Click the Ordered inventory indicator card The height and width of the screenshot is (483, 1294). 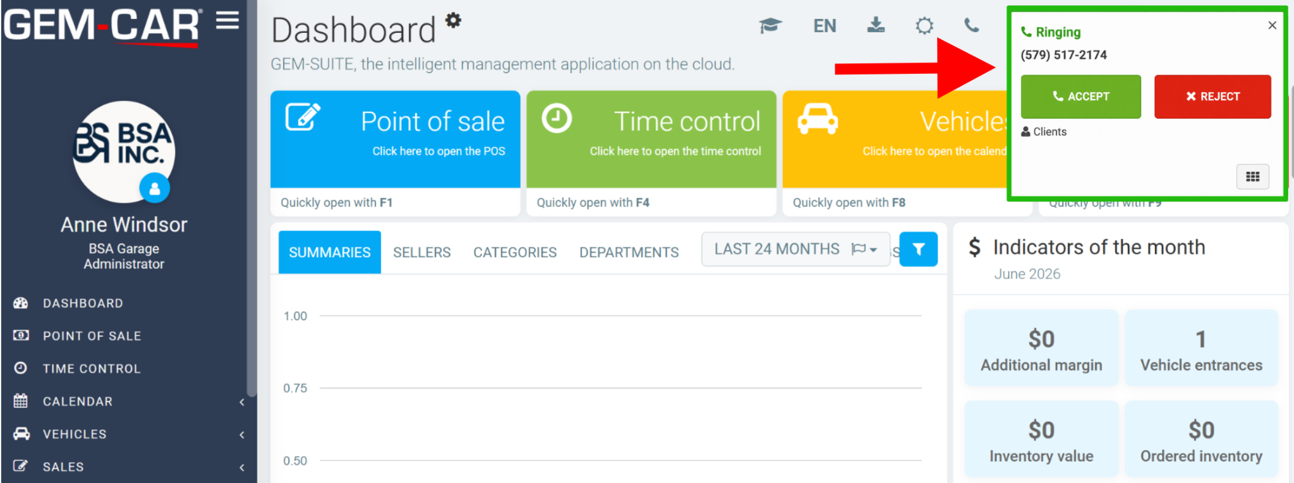click(1201, 439)
